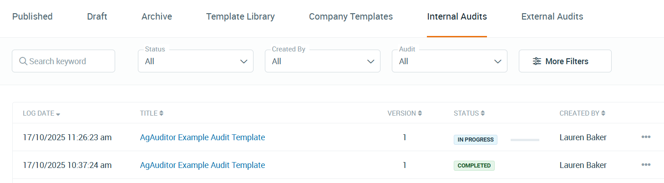The width and height of the screenshot is (664, 183).
Task: Open the Template Library tab
Action: tap(240, 17)
